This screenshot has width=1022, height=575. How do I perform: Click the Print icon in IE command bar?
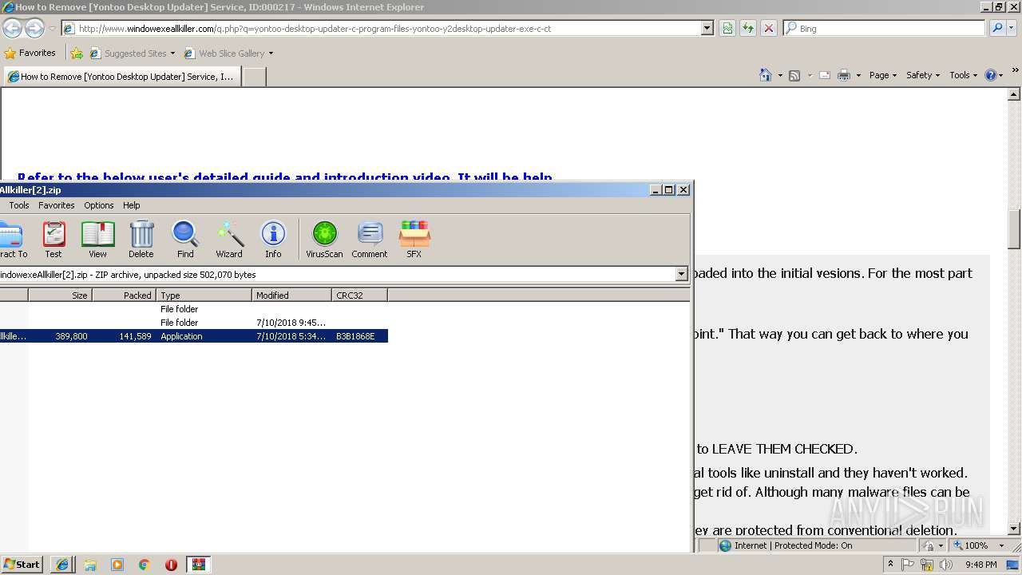coord(844,75)
